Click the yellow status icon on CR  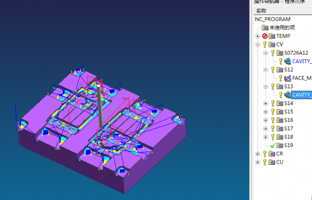[x=265, y=154]
